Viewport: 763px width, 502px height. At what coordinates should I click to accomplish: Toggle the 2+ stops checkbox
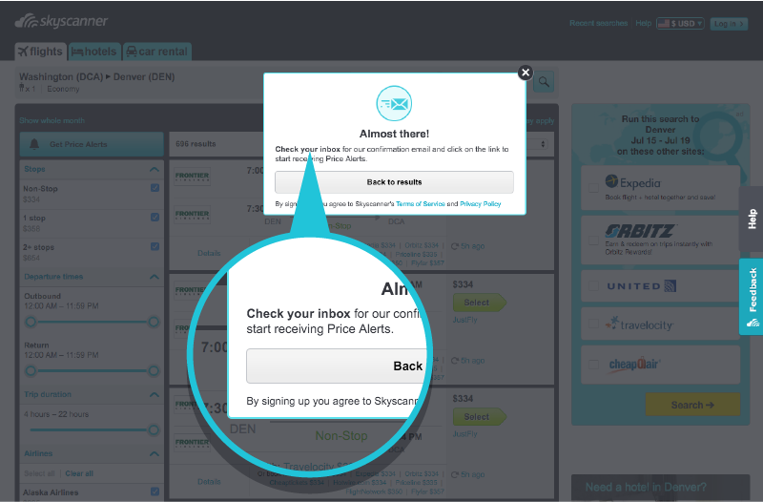(155, 246)
